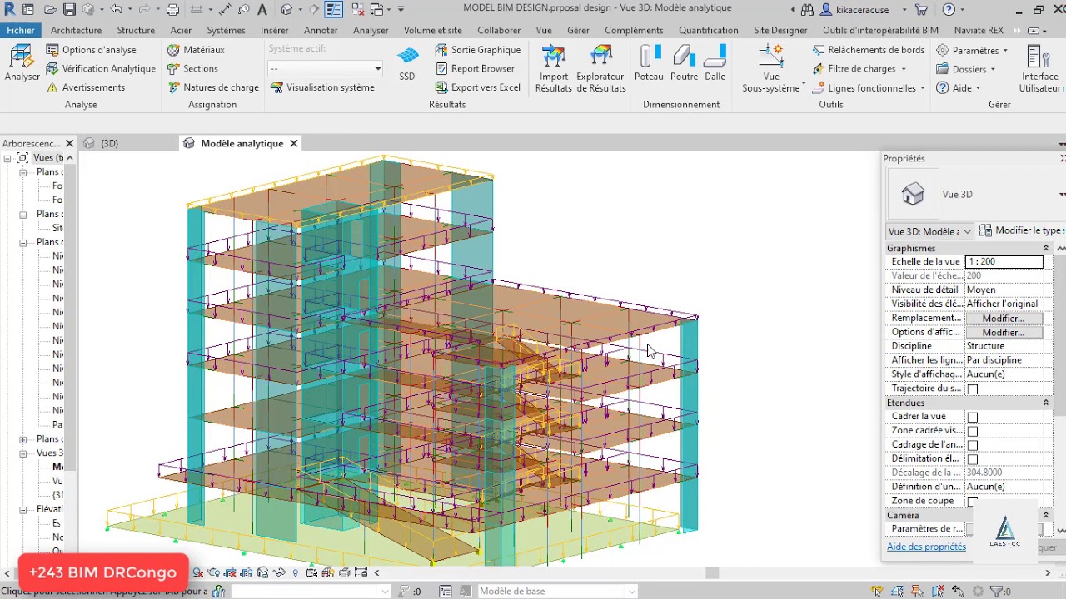The image size is (1066, 599).
Task: Switch to Acier ribbon tab
Action: pyautogui.click(x=181, y=30)
